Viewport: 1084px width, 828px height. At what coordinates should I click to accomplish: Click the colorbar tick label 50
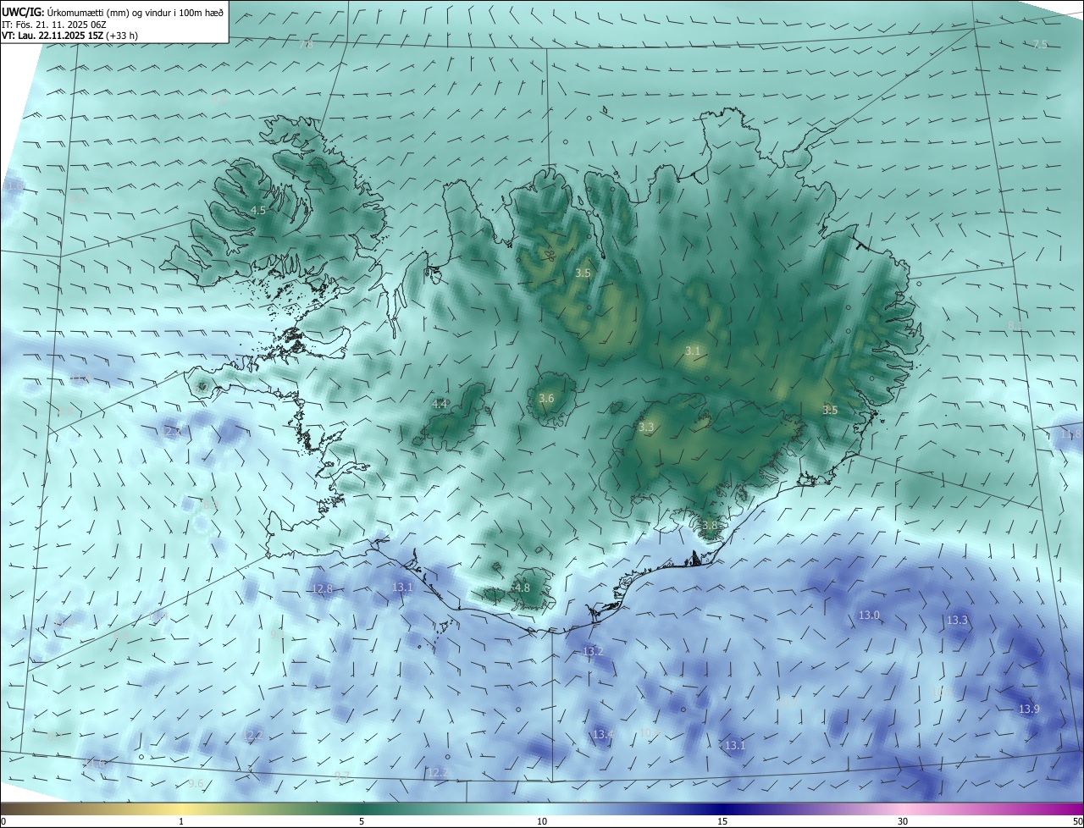(1077, 822)
